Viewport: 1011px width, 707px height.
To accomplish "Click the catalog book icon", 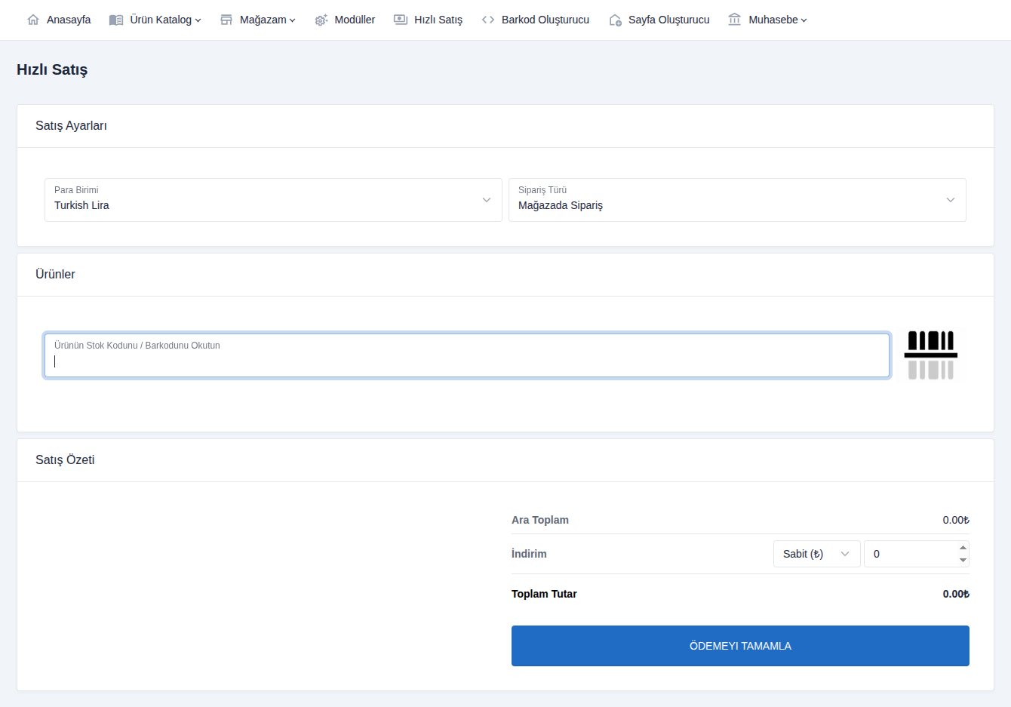I will tap(116, 20).
